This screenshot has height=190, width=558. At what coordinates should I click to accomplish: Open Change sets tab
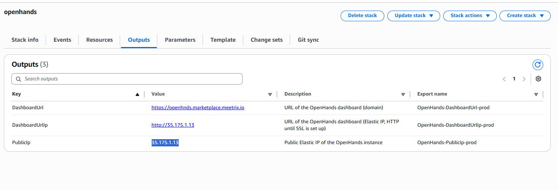click(267, 40)
